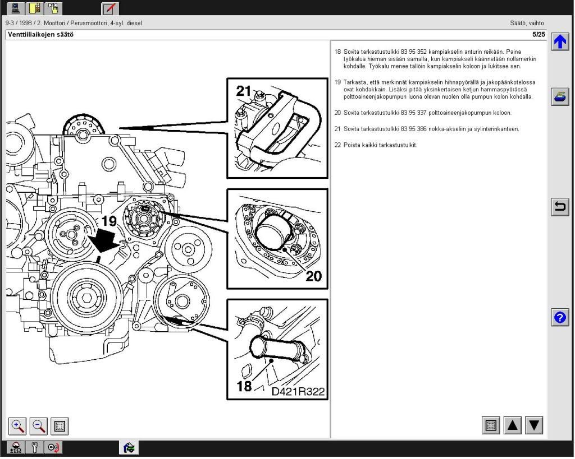This screenshot has height=459, width=575.
Task: Fit the engine diagram to the window
Action: point(60,426)
